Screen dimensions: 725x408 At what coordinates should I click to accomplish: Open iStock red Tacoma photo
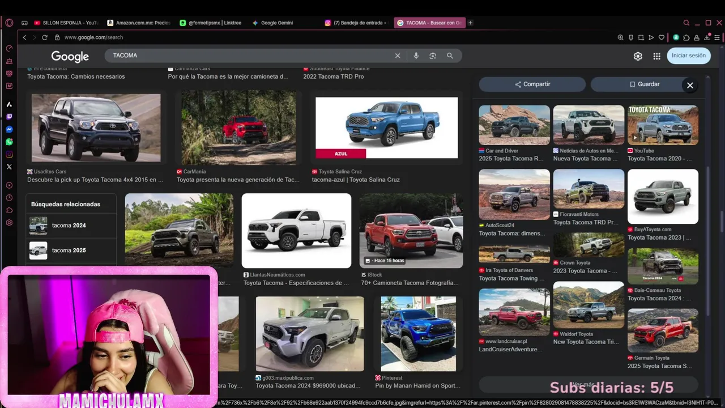click(x=411, y=231)
